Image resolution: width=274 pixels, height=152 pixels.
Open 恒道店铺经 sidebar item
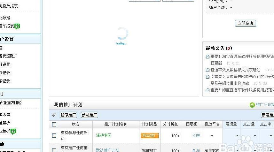[11, 103]
